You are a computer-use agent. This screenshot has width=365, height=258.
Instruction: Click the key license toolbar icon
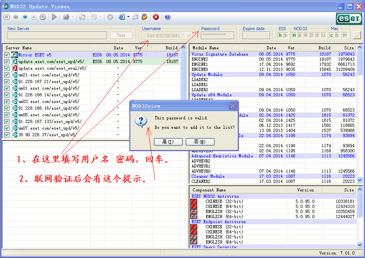(94, 17)
